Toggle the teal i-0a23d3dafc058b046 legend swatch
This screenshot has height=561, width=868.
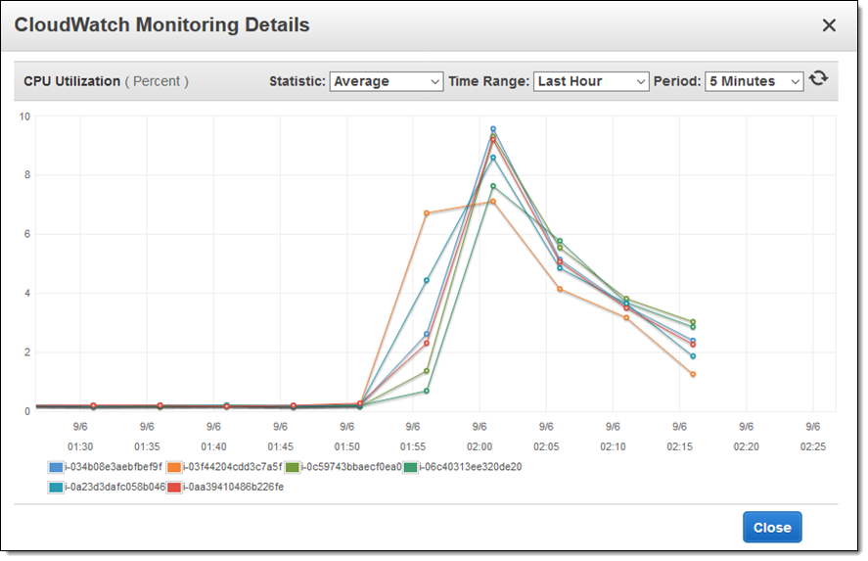[57, 487]
